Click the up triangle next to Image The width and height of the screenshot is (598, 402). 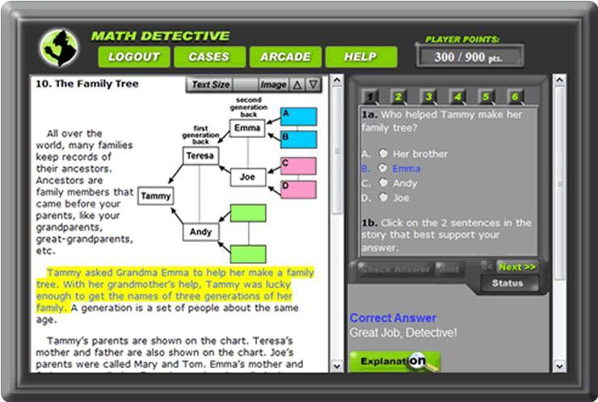pos(297,84)
